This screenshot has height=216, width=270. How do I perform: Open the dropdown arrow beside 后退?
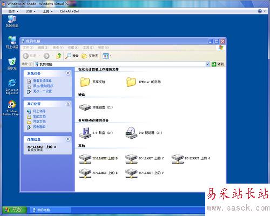click(39, 56)
